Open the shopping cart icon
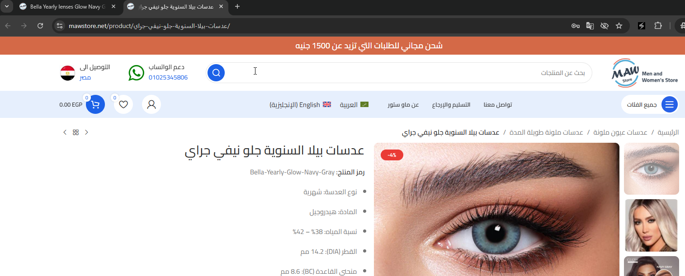 click(95, 104)
